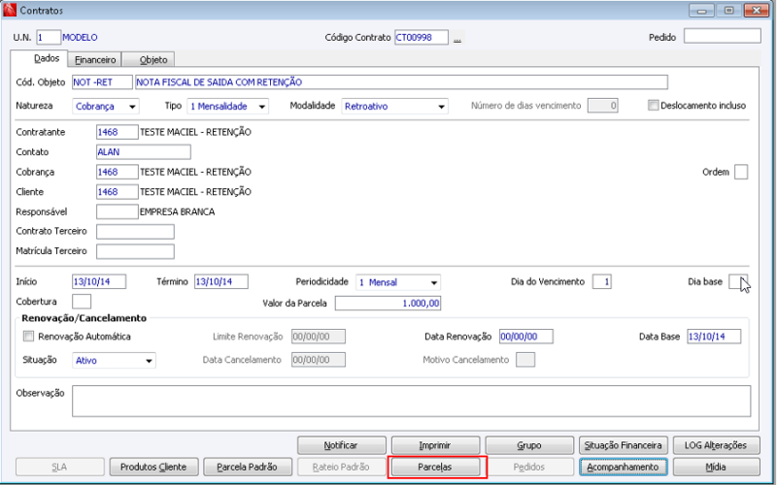This screenshot has height=485, width=777.
Task: Enable Renovação Automática checkbox
Action: 29,337
